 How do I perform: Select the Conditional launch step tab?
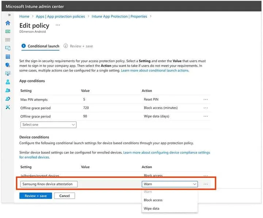pos(40,46)
